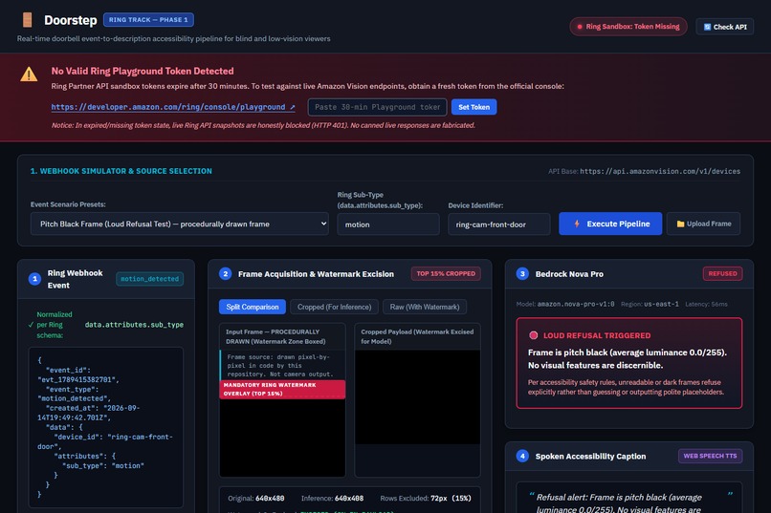Image resolution: width=771 pixels, height=513 pixels.
Task: Click the No Valid Ring Playground Token heading
Action: pyautogui.click(x=143, y=72)
